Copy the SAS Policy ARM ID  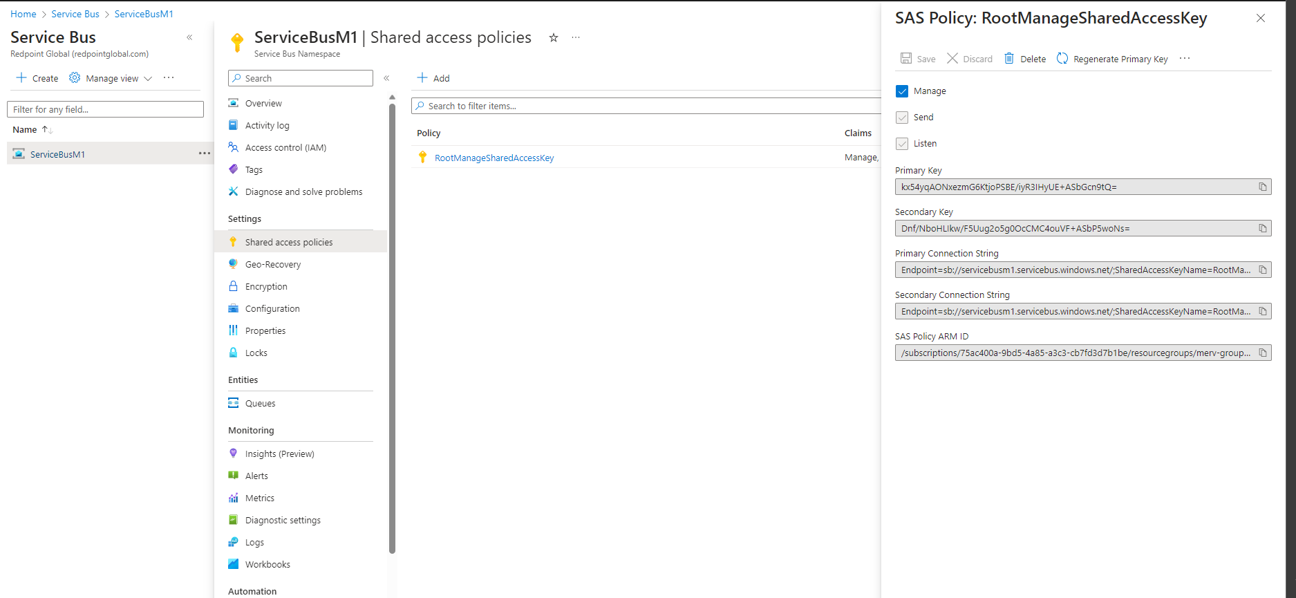[1262, 353]
